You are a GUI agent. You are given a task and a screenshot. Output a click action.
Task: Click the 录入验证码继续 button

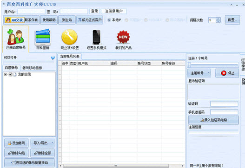(x=213, y=120)
